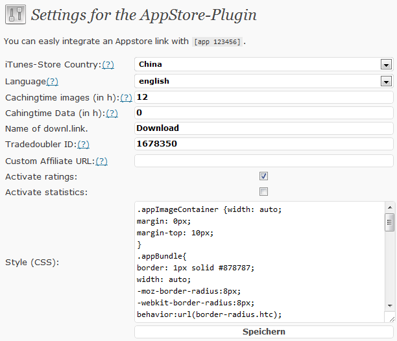Click the empty Custom Affiliate URL field
This screenshot has width=397, height=341.
[264, 161]
